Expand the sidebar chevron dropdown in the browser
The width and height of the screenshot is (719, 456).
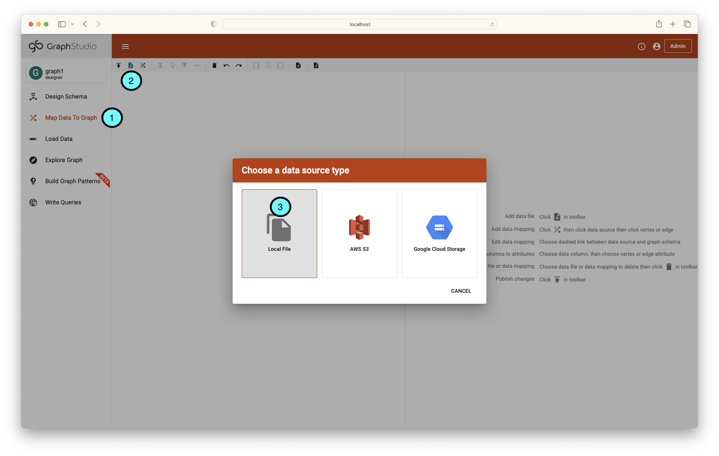tap(73, 24)
